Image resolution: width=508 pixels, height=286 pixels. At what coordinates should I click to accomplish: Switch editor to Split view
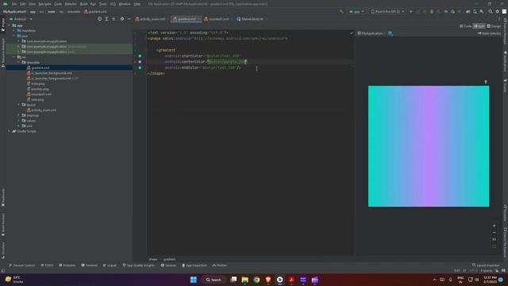tap(479, 26)
